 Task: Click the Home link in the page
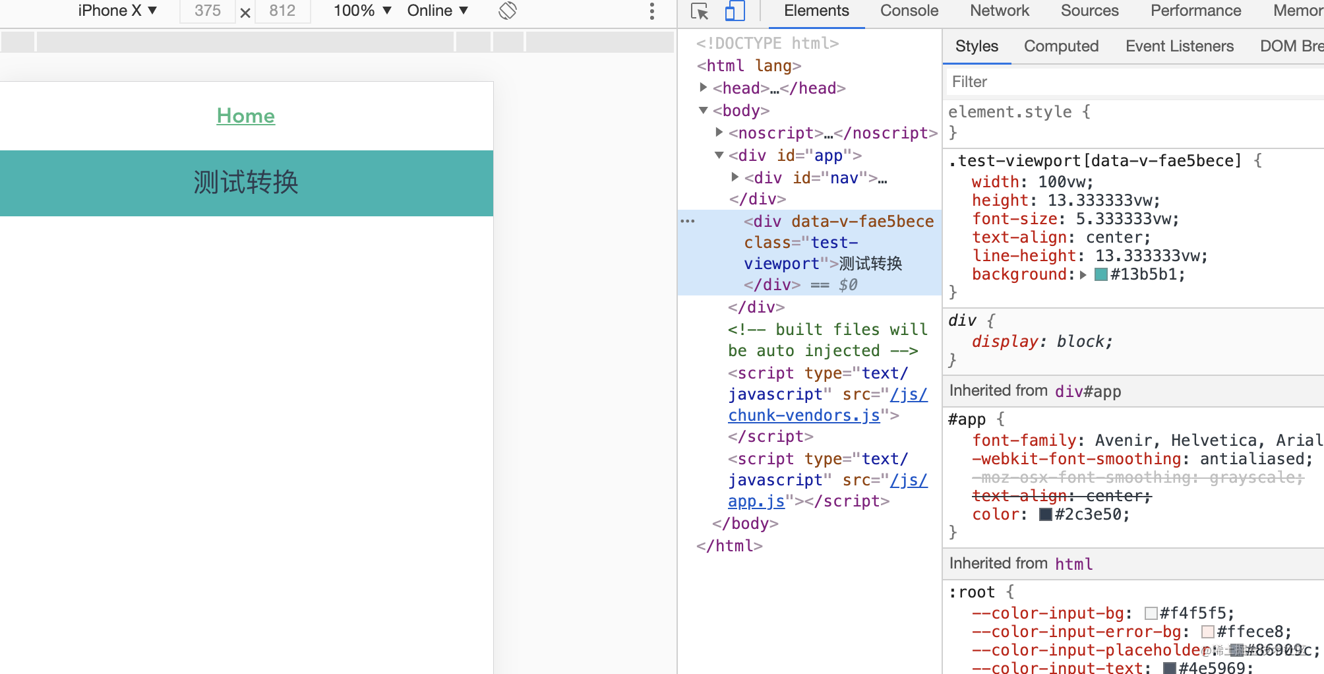pos(246,115)
